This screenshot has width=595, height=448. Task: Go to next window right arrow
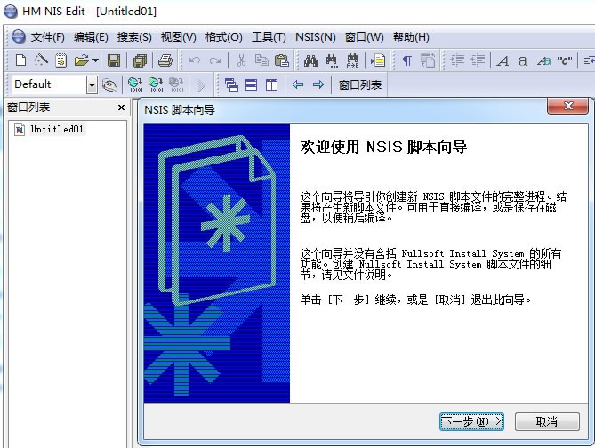[x=318, y=84]
